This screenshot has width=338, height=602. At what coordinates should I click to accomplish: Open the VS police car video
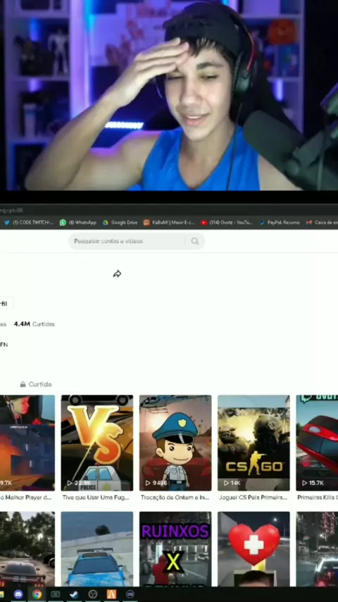point(97,443)
